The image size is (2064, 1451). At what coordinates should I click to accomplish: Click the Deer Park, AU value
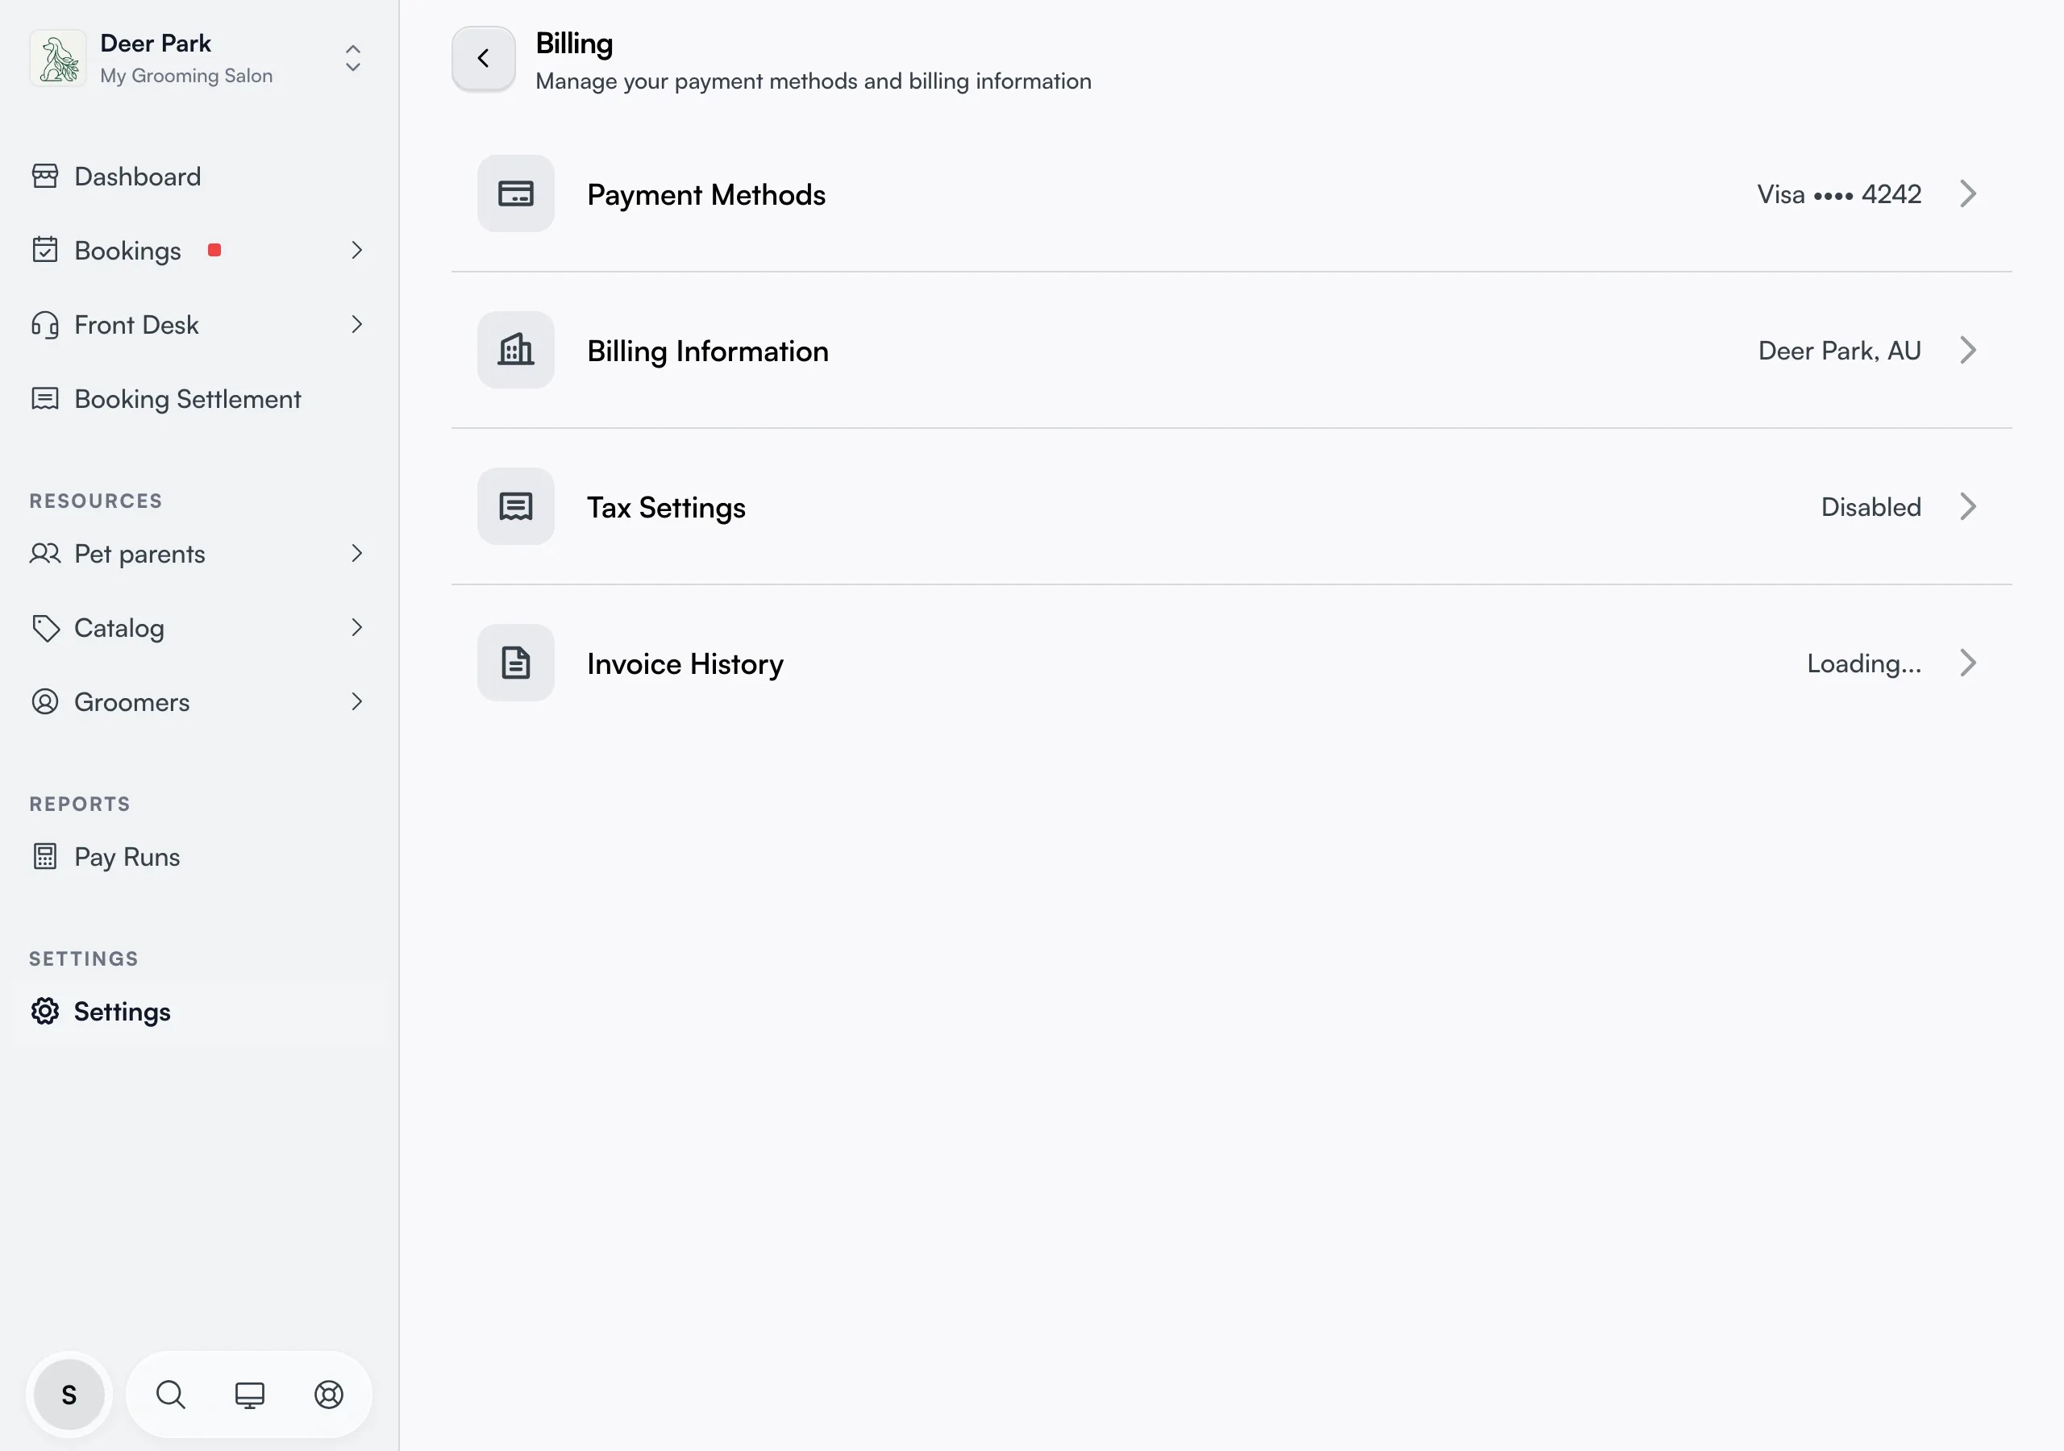tap(1839, 351)
